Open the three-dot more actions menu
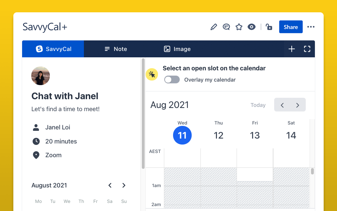The width and height of the screenshot is (337, 211). (311, 27)
